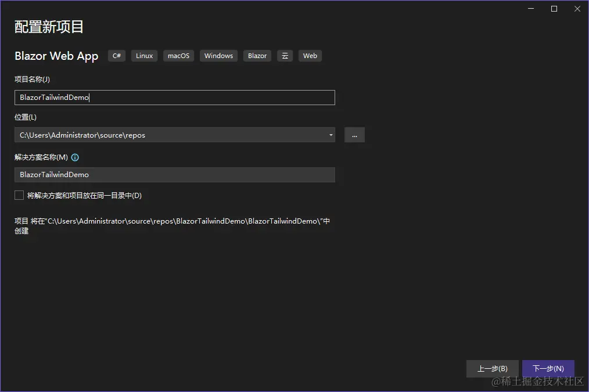Click the macOS platform tag
The width and height of the screenshot is (589, 392).
tap(178, 56)
